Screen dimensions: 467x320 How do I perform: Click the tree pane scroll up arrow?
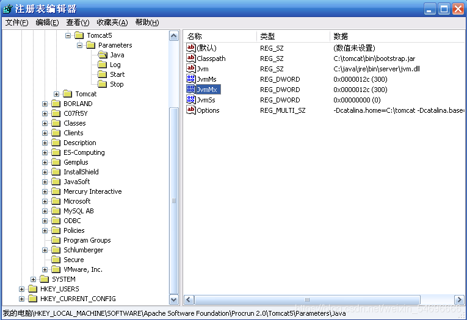pyautogui.click(x=174, y=36)
